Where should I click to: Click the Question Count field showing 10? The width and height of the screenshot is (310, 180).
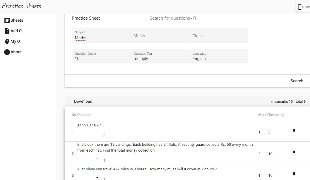(101, 56)
